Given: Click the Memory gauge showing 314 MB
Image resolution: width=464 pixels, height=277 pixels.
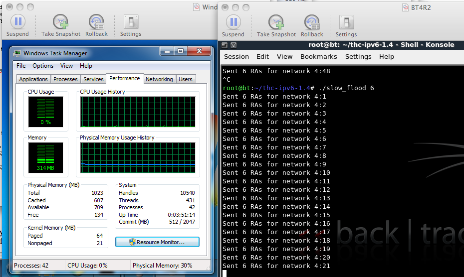Looking at the screenshot, I should (45, 157).
